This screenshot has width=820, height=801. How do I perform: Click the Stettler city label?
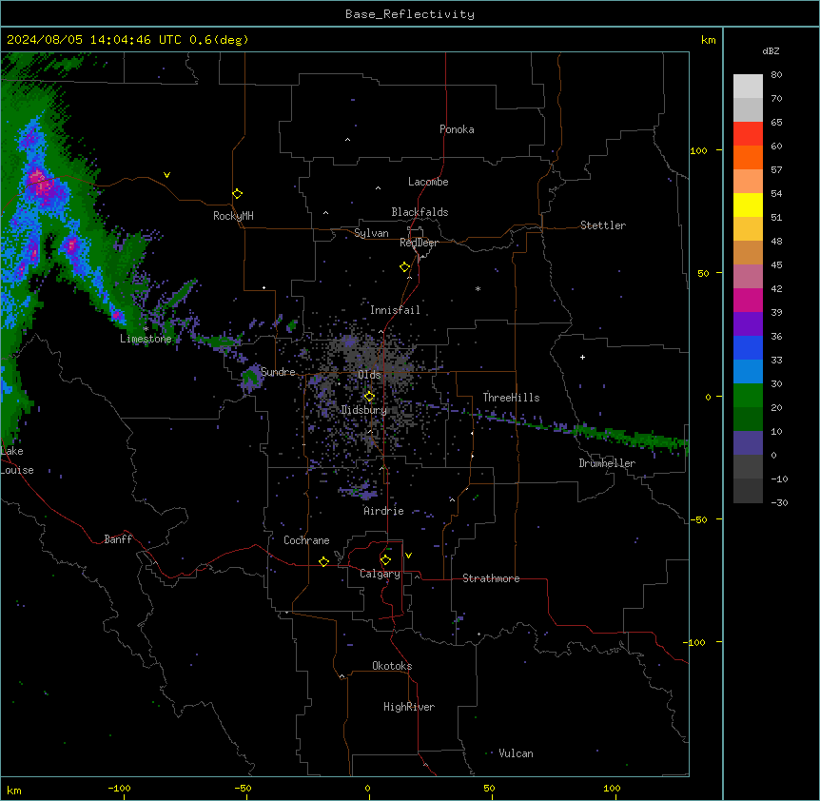603,225
